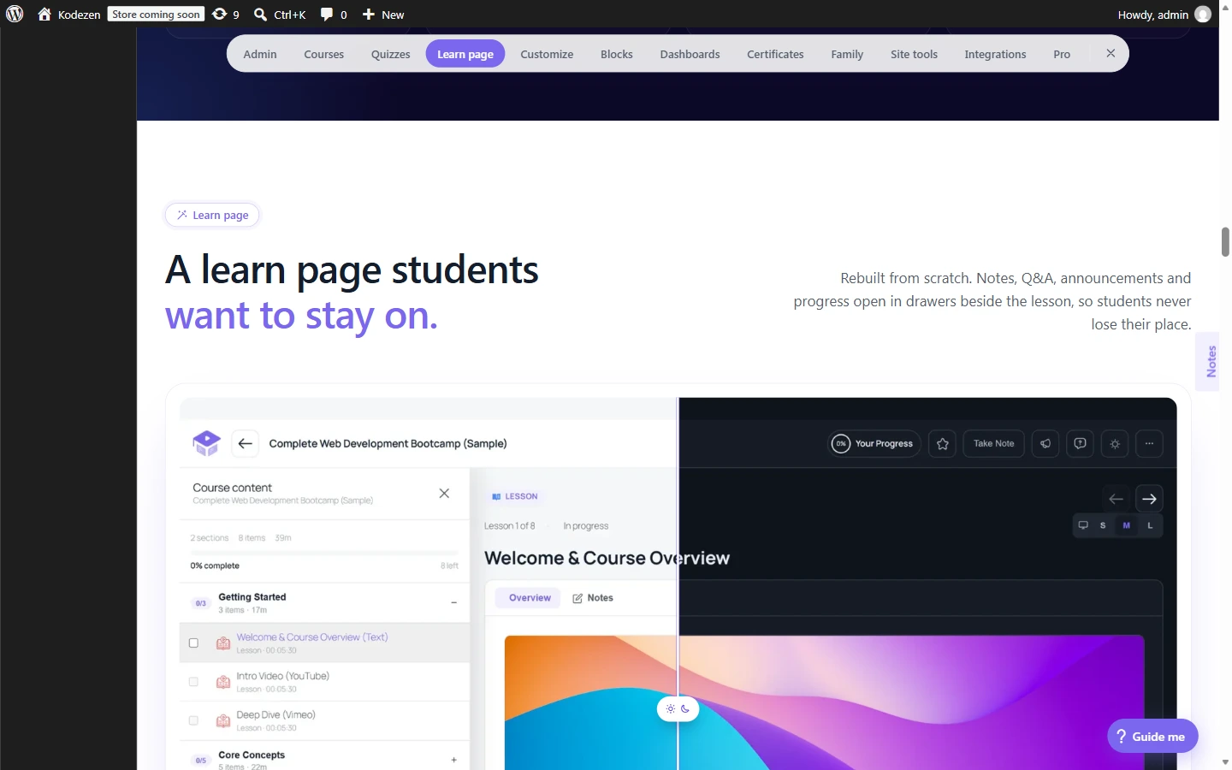Open the Notes side tab on right edge
Viewport: 1232px width, 770px height.
click(1209, 362)
